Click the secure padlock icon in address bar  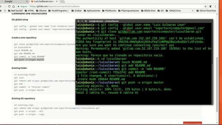pyautogui.click(x=18, y=6)
